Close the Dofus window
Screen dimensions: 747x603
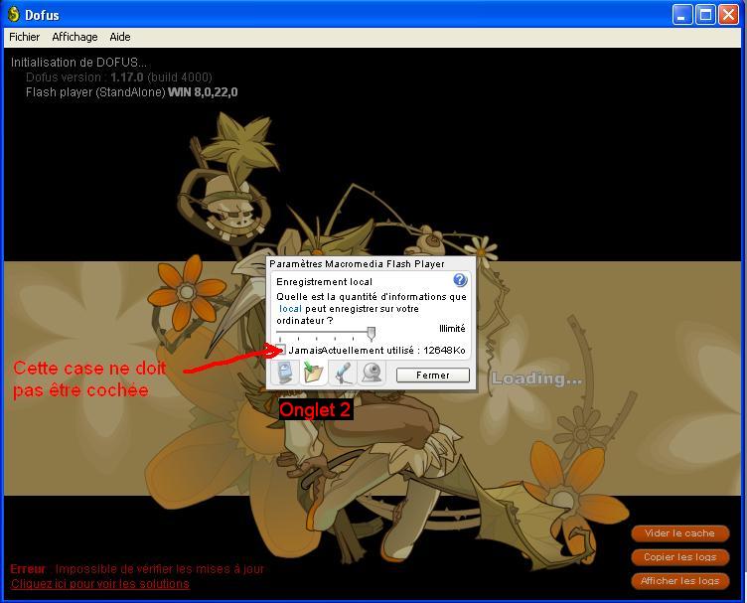point(728,15)
